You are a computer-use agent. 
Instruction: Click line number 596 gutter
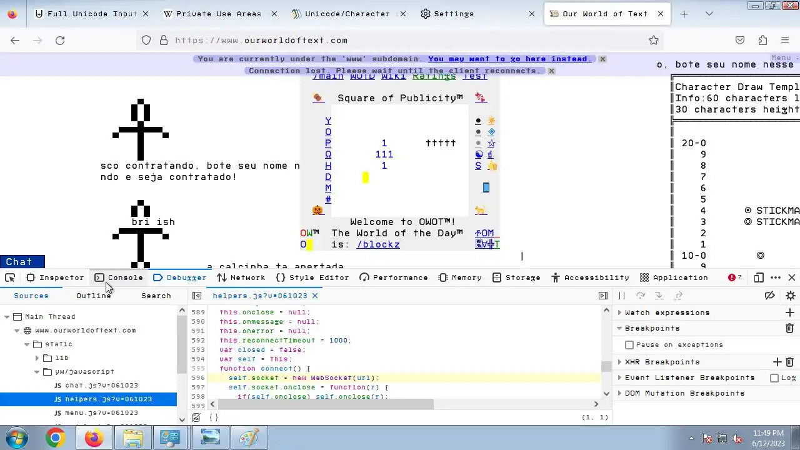click(x=198, y=378)
